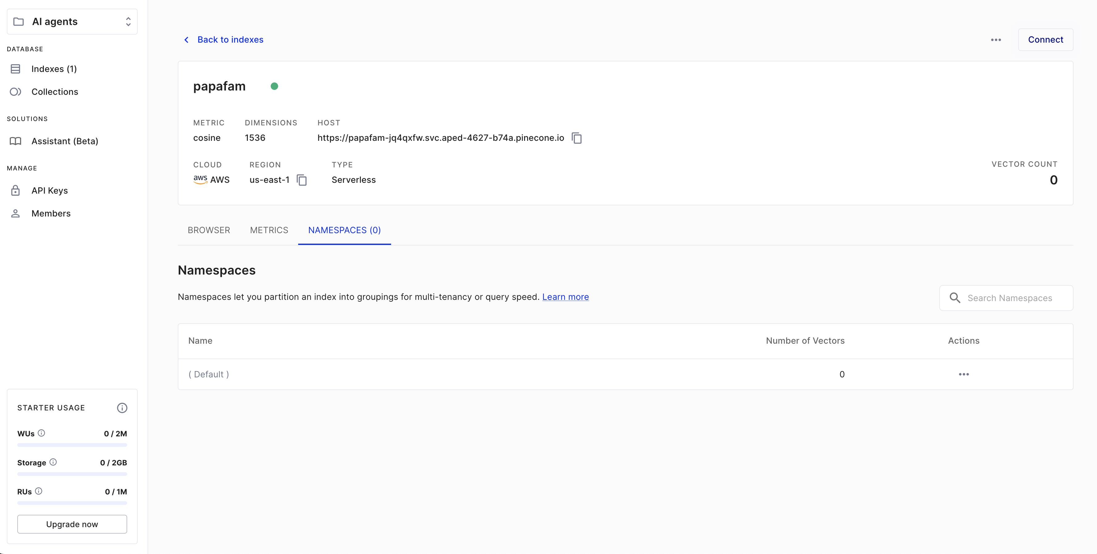
Task: Click the info icon next to WUs
Action: [42, 433]
